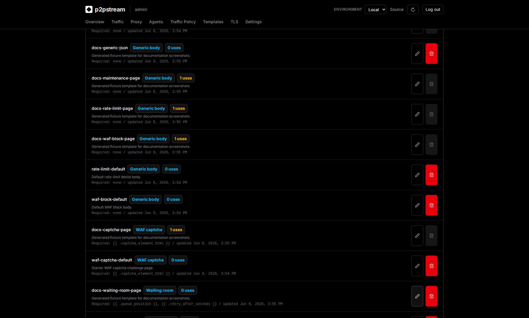Click the disabled trash icon for docs-rate-limit-page

432,114
